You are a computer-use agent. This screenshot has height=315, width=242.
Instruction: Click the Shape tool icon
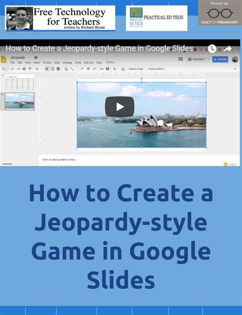(x=66, y=69)
